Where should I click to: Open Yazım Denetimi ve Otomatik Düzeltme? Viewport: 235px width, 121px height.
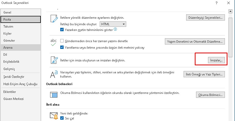(x=195, y=41)
